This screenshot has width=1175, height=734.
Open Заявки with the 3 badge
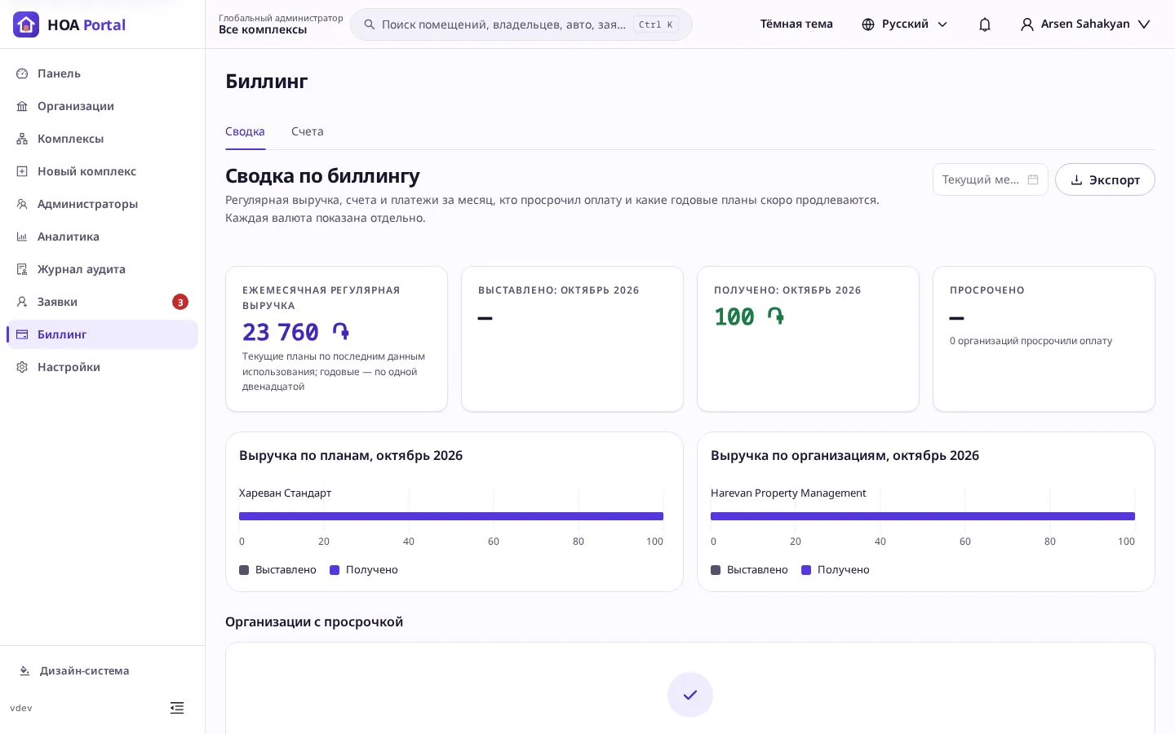click(102, 302)
